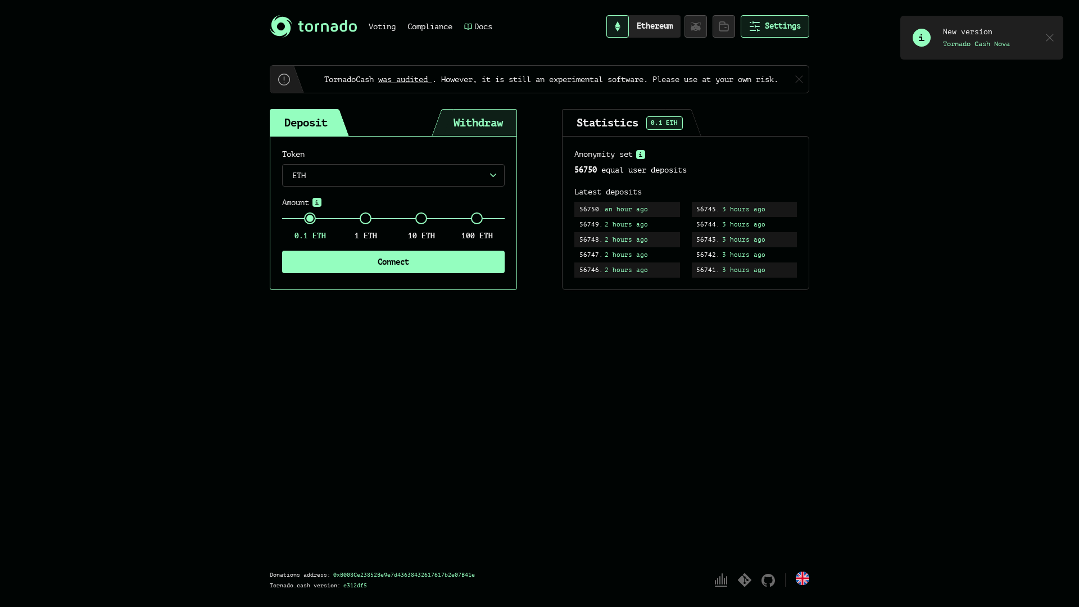Open the 'was audited' link
The image size is (1079, 607).
405,79
